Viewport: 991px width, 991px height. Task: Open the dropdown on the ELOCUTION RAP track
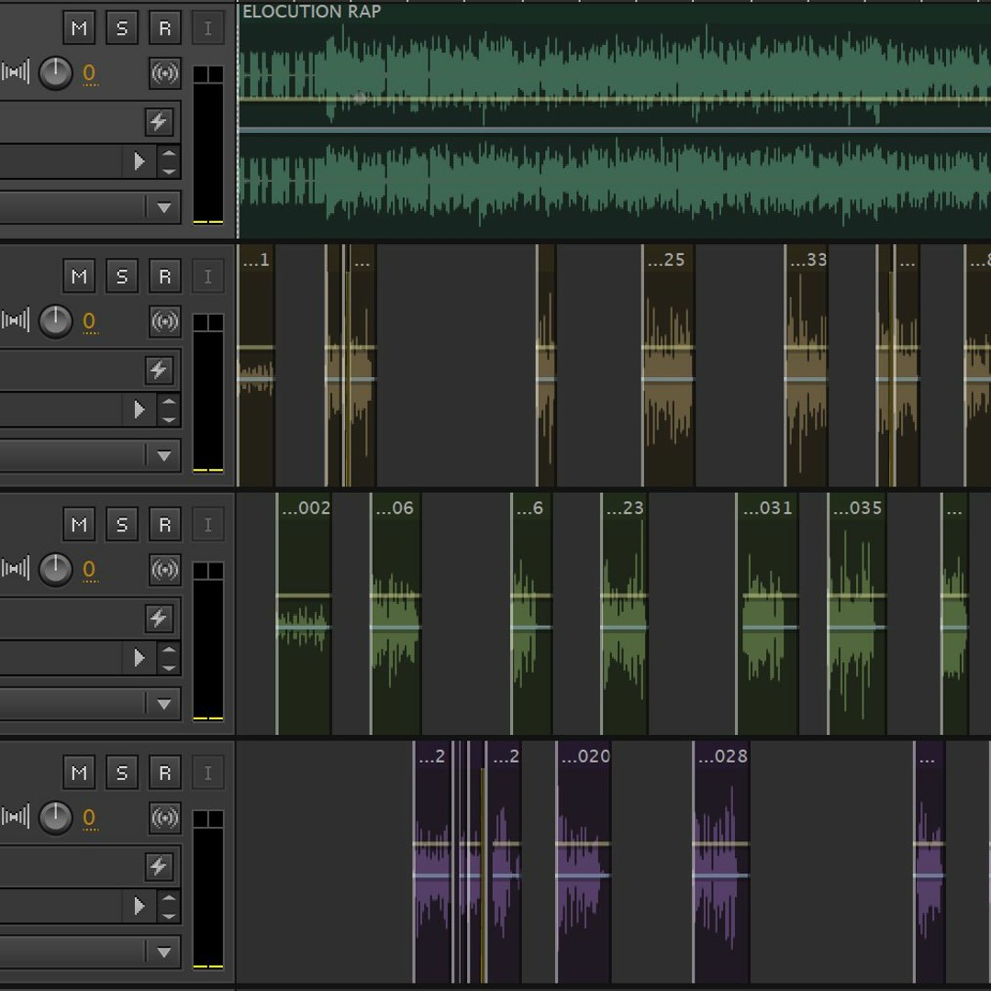click(163, 207)
